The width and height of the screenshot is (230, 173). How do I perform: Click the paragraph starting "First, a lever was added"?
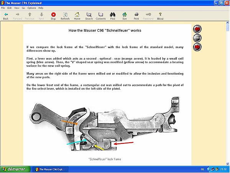[x=105, y=62]
